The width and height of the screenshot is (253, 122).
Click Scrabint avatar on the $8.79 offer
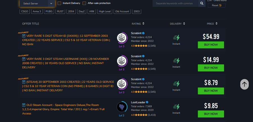pos(122,84)
